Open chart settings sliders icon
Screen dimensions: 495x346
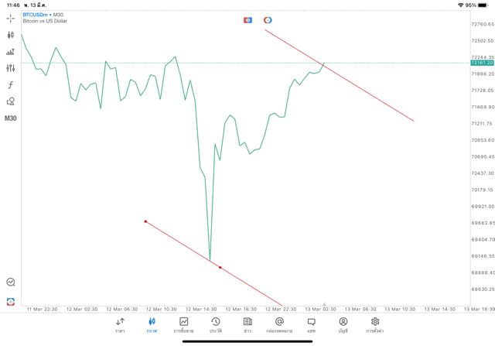tap(10, 68)
